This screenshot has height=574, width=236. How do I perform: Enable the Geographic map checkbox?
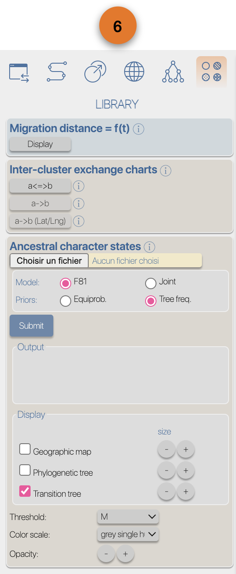pyautogui.click(x=25, y=449)
